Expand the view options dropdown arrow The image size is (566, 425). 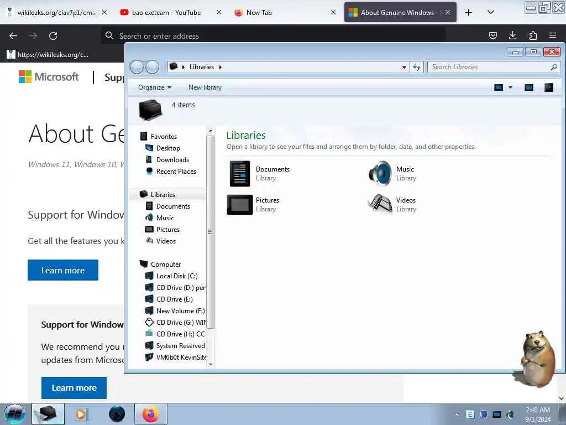[510, 87]
